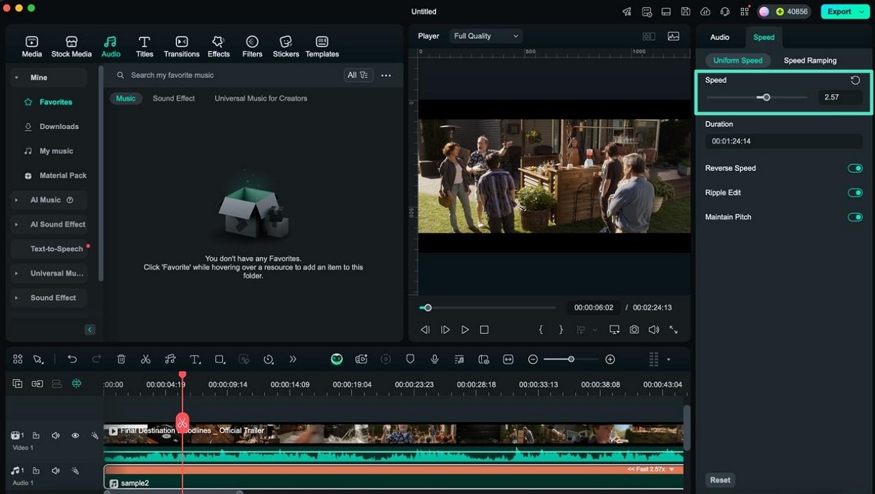The image size is (875, 494).
Task: Reset speed with the circular arrow icon
Action: click(855, 80)
